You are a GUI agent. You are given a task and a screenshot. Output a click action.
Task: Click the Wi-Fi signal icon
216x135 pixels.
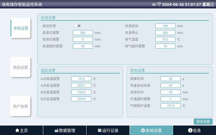[159, 5]
